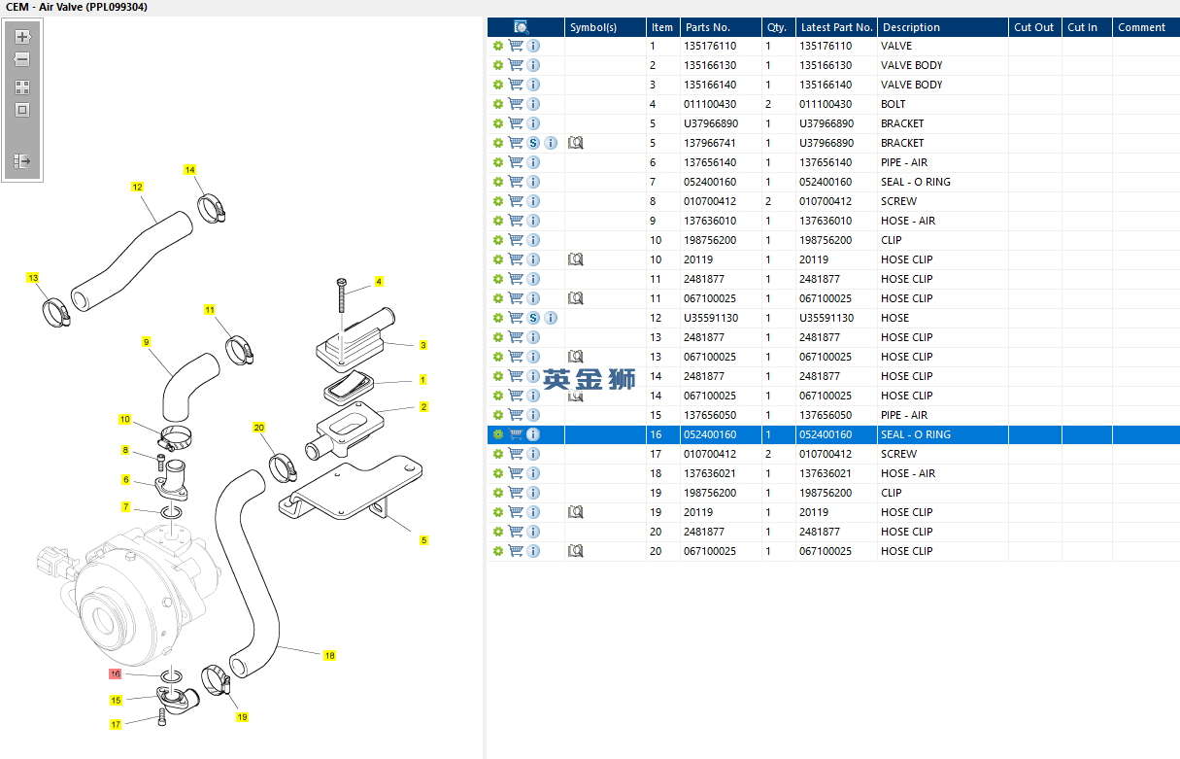Viewport: 1180px width, 759px height.
Task: Add HOSE U35591130 to cart
Action: [516, 318]
